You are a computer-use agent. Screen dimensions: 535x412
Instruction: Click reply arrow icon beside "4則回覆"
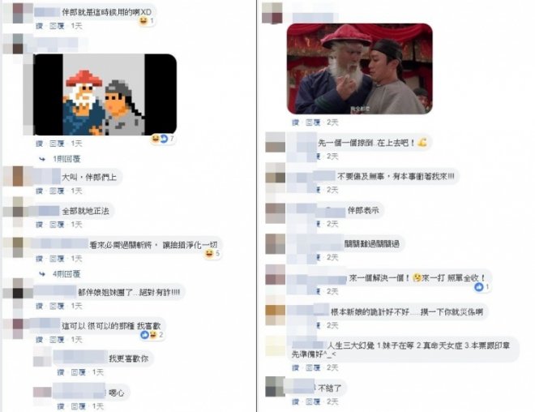42,274
